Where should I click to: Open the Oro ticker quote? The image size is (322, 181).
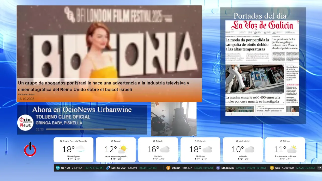292,168
